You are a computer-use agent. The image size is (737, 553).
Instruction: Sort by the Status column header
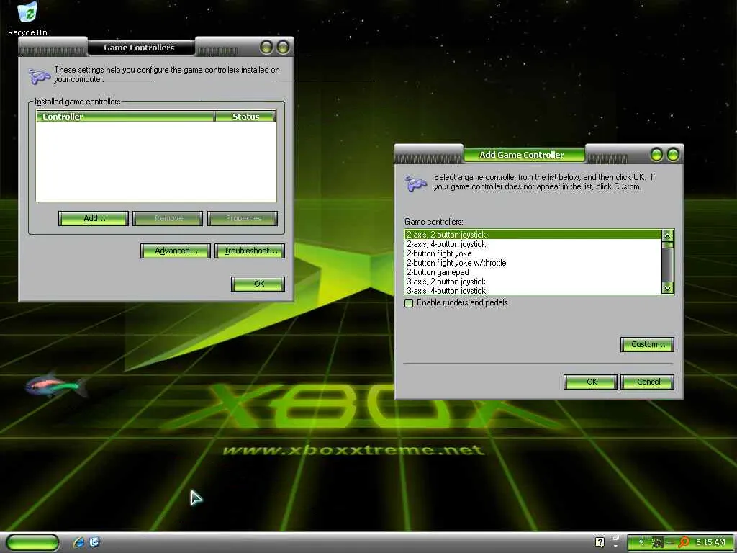coord(245,117)
